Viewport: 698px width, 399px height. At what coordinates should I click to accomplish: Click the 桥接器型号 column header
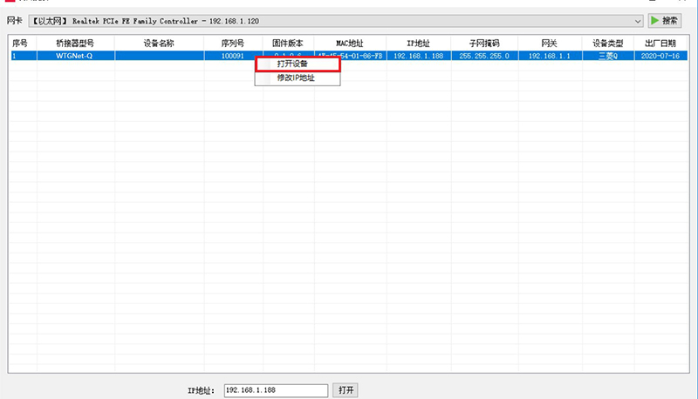pos(75,42)
